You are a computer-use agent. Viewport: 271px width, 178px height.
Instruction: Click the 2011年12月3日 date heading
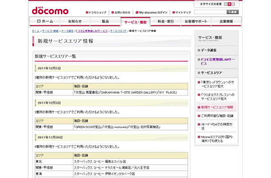(x=49, y=103)
